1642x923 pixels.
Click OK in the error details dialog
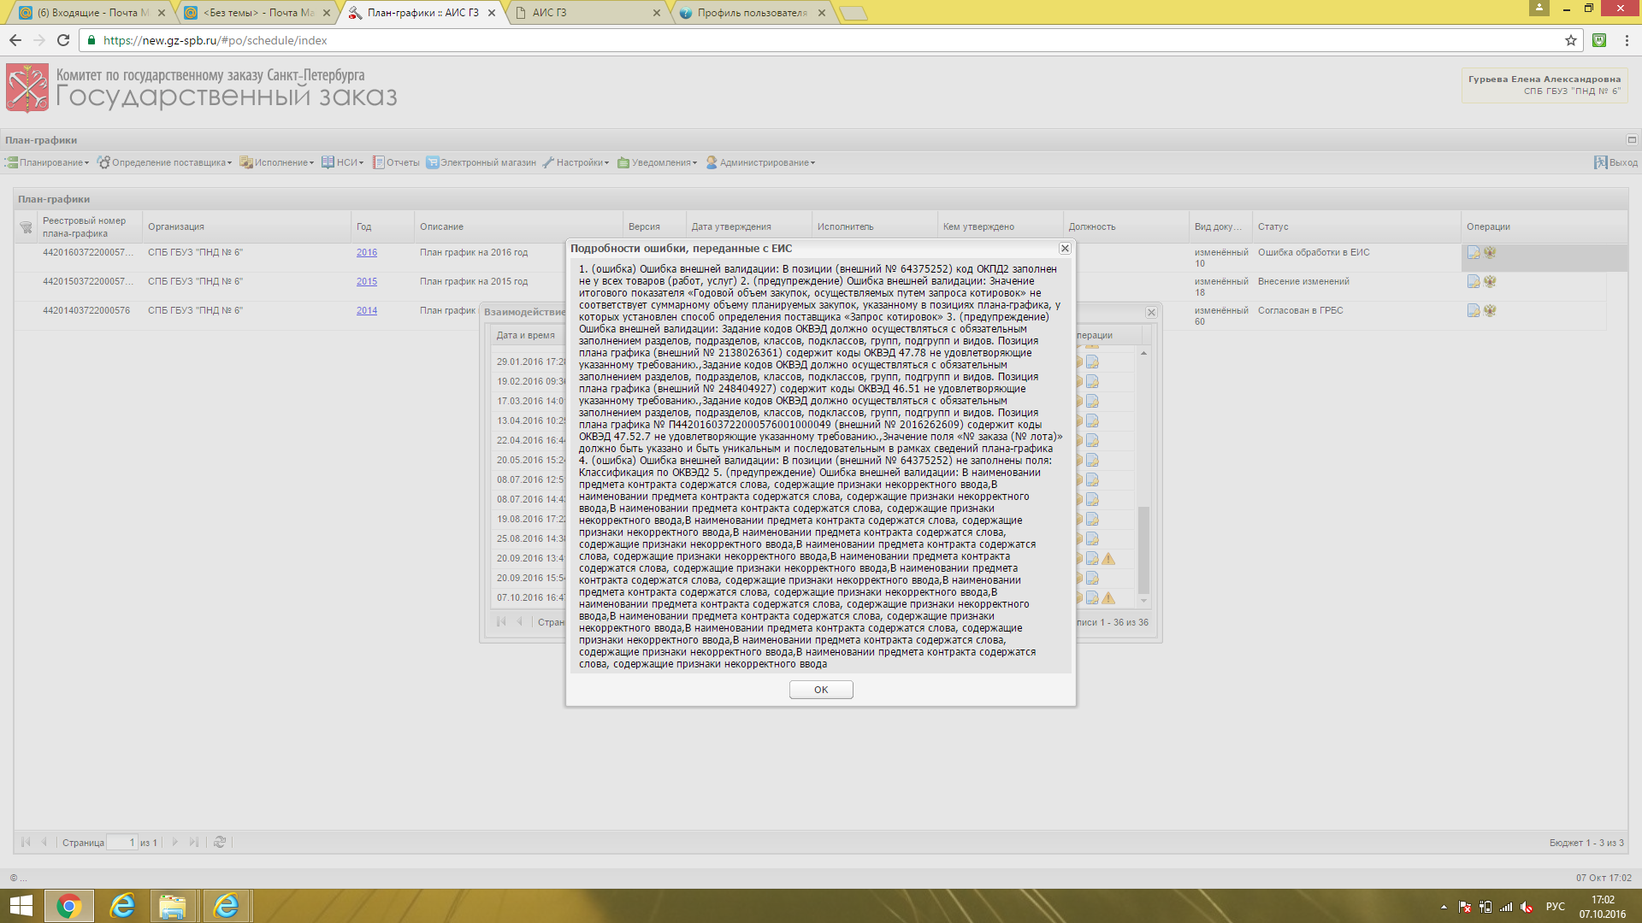tap(820, 690)
